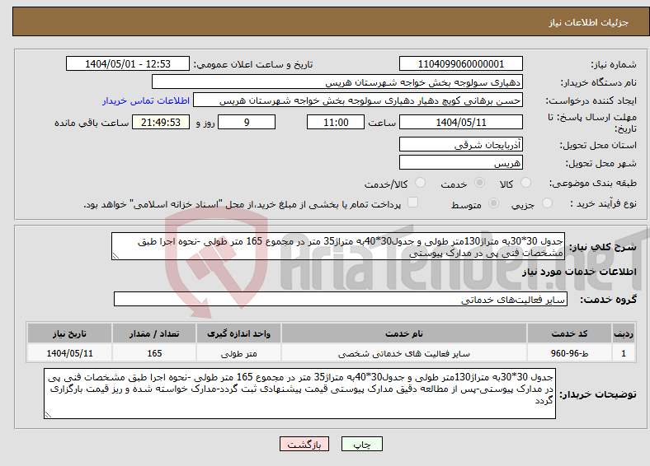
Task: Click the remaining time field 21:49:53
Action: click(161, 123)
